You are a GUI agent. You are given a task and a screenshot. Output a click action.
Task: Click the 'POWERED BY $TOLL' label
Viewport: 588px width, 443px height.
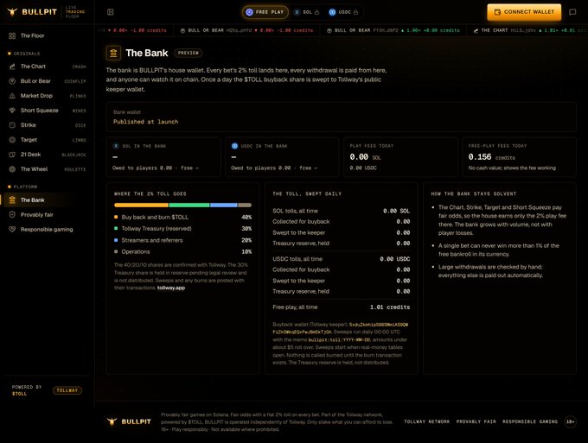(27, 390)
